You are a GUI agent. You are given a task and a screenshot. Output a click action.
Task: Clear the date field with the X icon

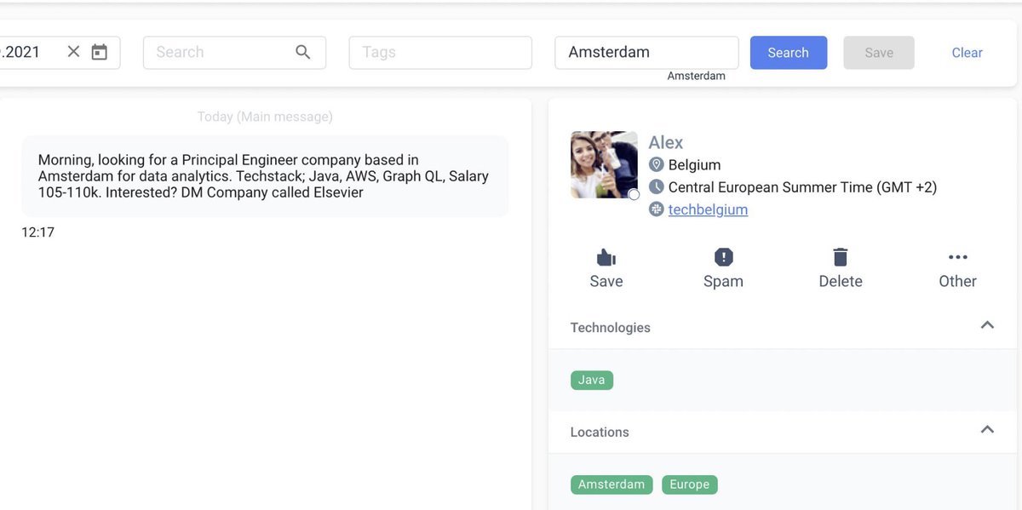pos(73,52)
